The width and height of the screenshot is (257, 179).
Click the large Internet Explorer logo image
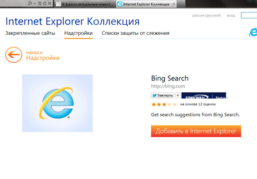(58, 103)
